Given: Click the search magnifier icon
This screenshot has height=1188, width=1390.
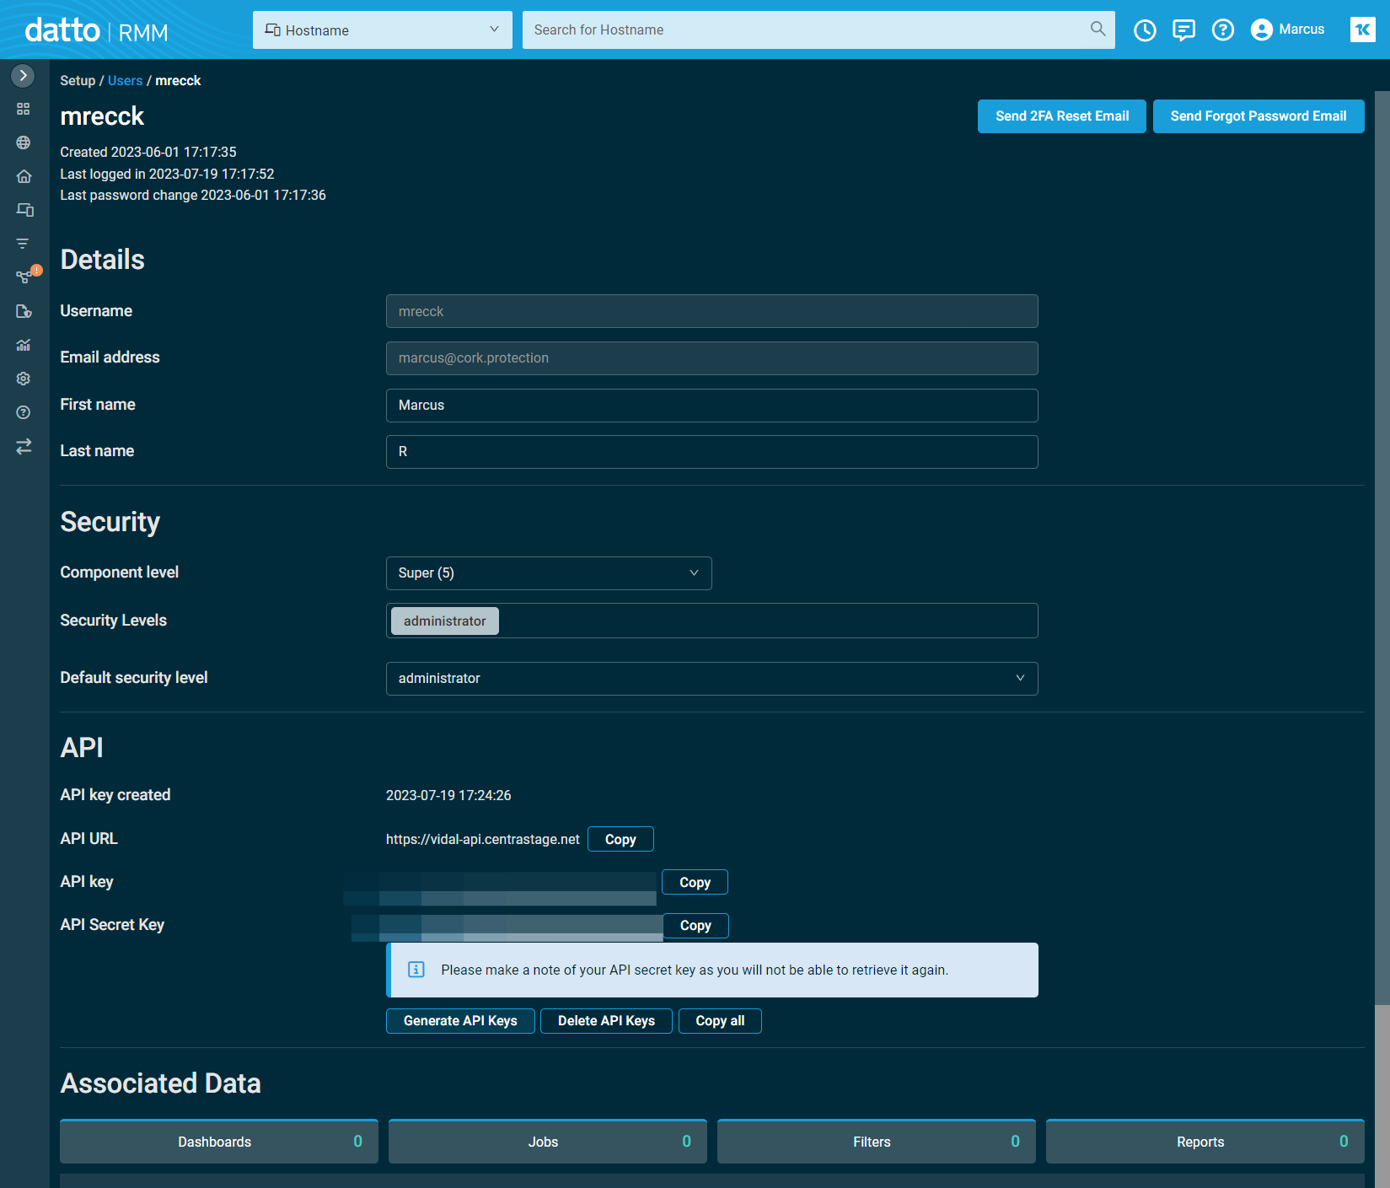Looking at the screenshot, I should coord(1098,30).
